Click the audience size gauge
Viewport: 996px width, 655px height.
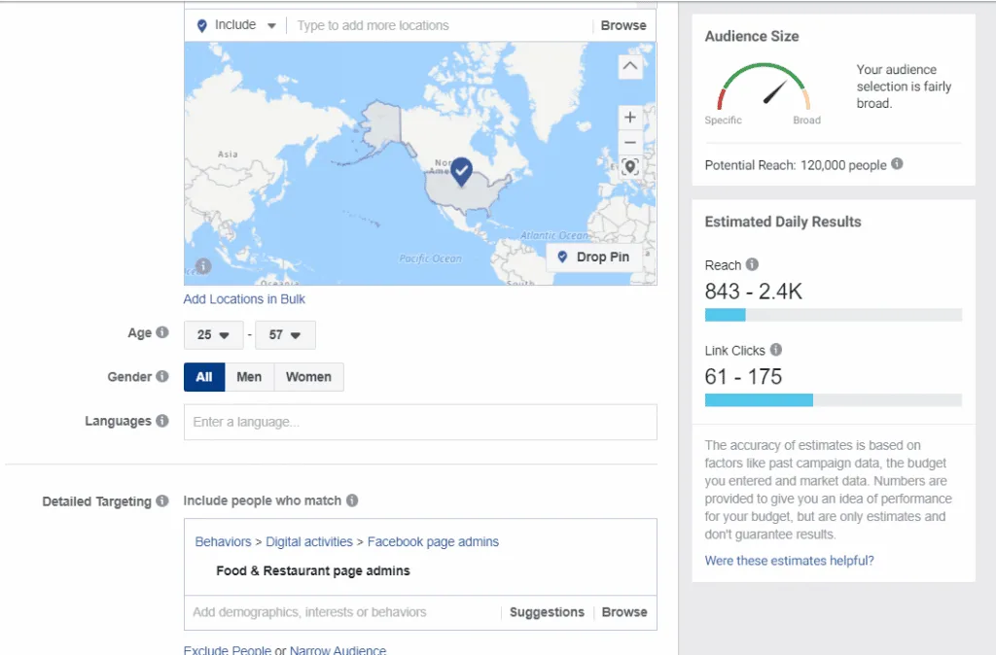click(764, 86)
